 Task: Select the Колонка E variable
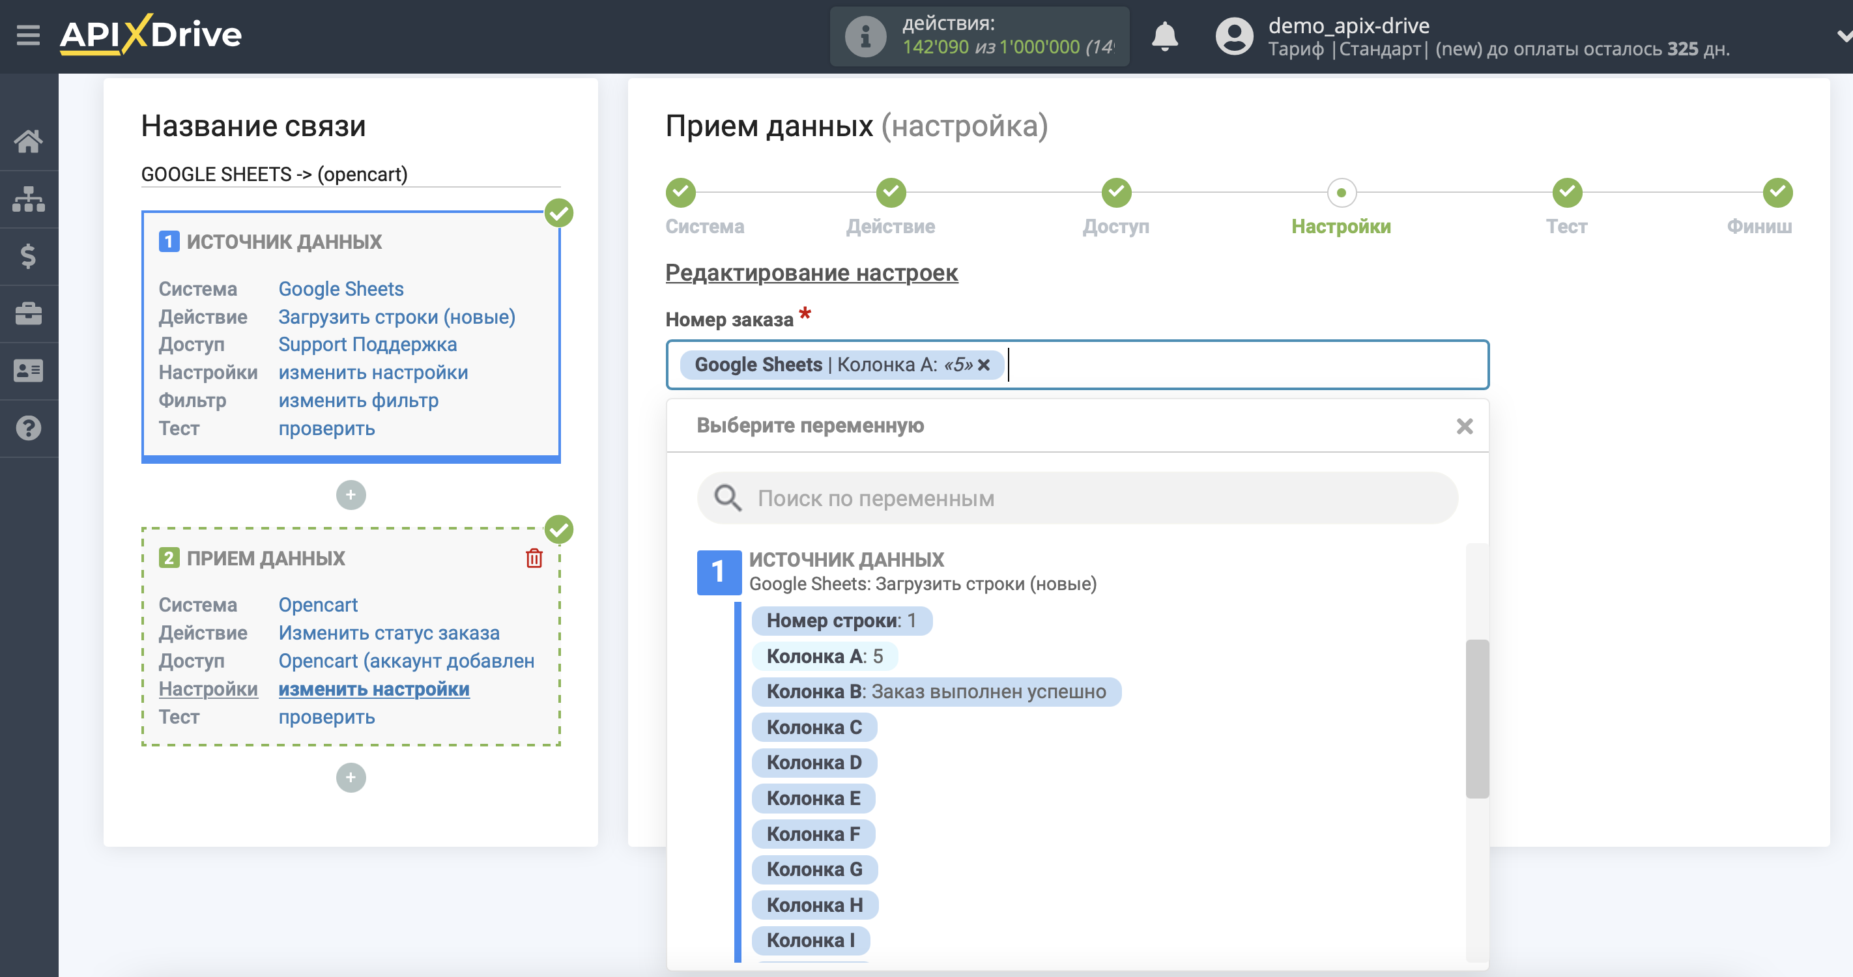click(x=813, y=798)
